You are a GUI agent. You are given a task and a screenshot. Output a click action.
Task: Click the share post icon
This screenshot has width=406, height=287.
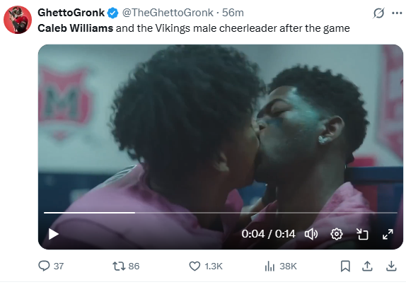367,266
